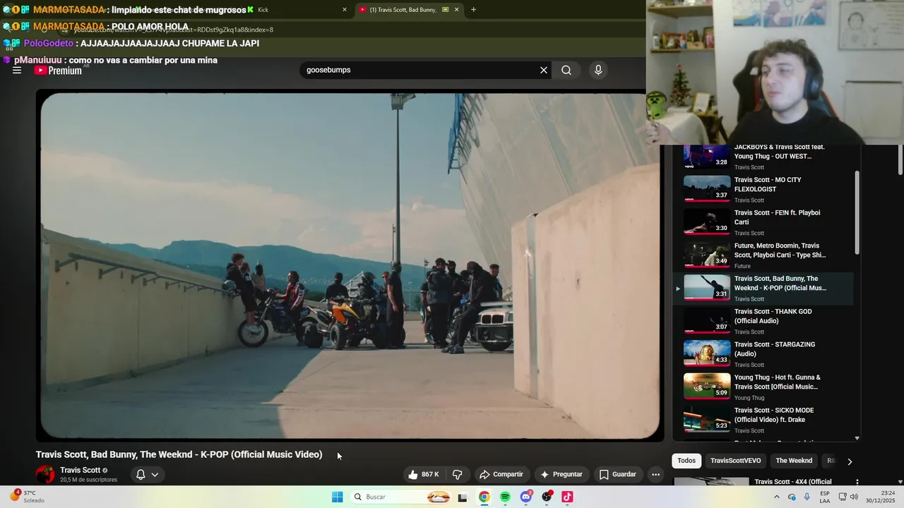The height and width of the screenshot is (508, 904).
Task: Click the Preguntar ask button
Action: coord(561,474)
